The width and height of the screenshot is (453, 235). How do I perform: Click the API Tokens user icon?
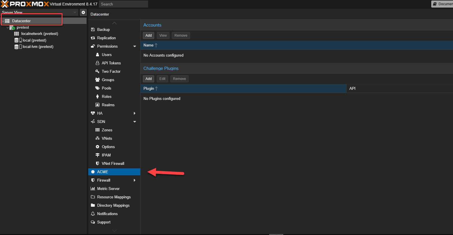coord(97,63)
